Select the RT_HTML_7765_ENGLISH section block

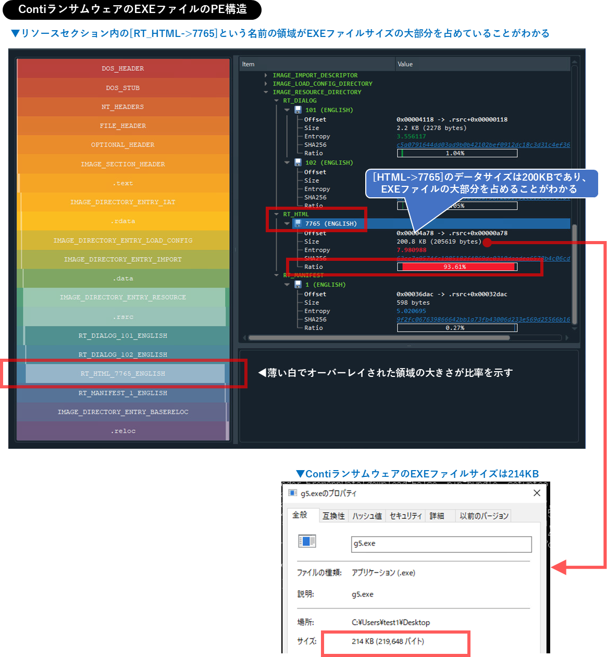click(122, 373)
